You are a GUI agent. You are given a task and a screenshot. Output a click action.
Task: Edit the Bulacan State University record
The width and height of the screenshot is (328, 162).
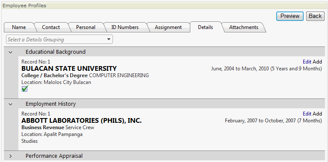tap(307, 62)
